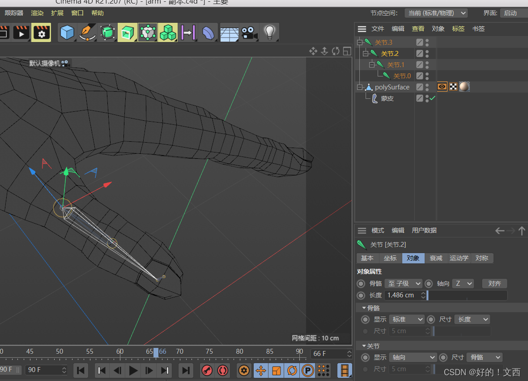Toggle the radio button beside 长度 field
The height and width of the screenshot is (381, 528).
click(361, 295)
